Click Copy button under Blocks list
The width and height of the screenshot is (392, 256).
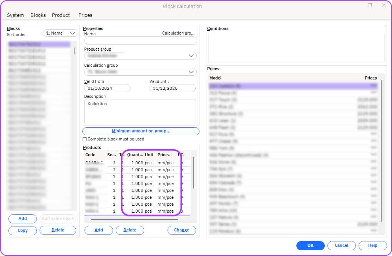23,231
